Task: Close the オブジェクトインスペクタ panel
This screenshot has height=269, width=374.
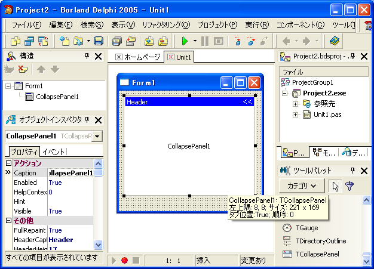Action: 98,120
